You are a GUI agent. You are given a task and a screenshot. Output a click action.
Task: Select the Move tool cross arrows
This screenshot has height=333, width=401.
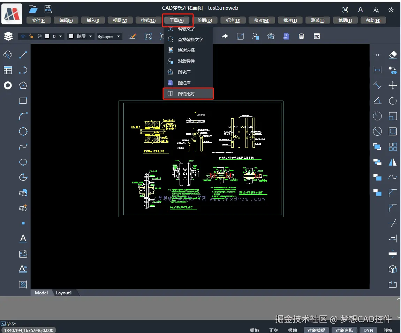click(x=393, y=85)
